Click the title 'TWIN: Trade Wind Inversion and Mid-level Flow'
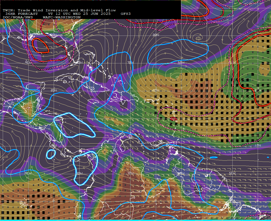The height and width of the screenshot is (221, 271). pos(59,10)
